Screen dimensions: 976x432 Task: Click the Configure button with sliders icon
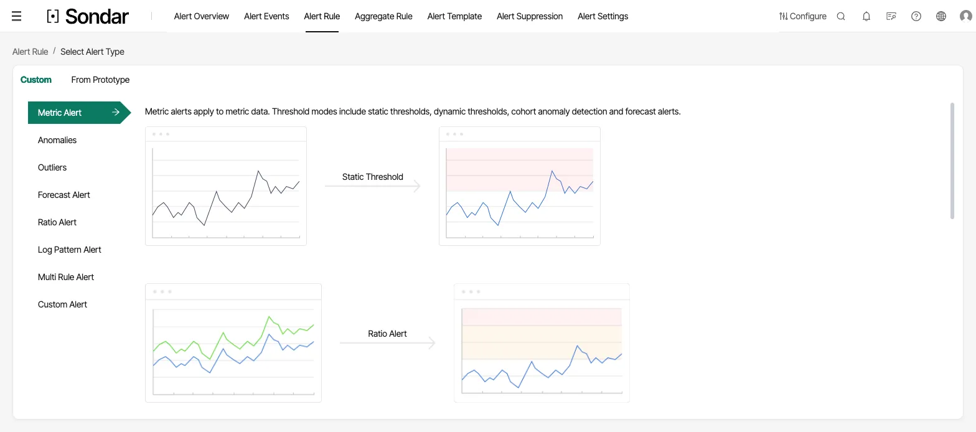tap(803, 16)
